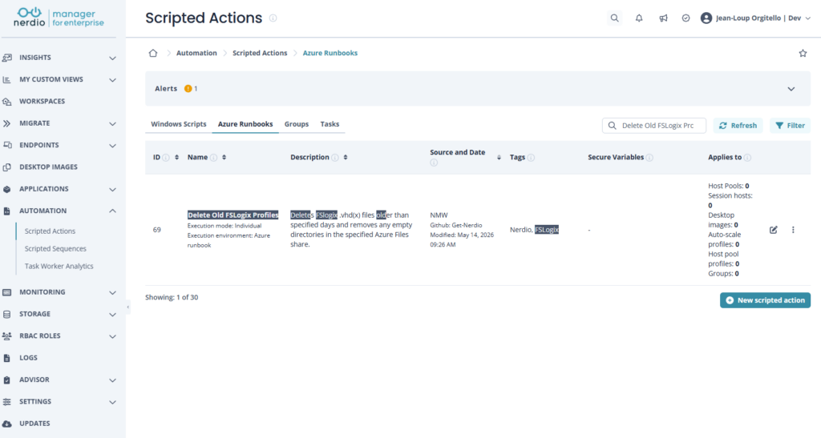Switch to Windows Scripts tab

pyautogui.click(x=179, y=124)
